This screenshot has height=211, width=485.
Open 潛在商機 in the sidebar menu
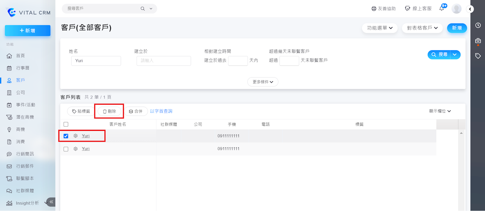[x=25, y=117]
